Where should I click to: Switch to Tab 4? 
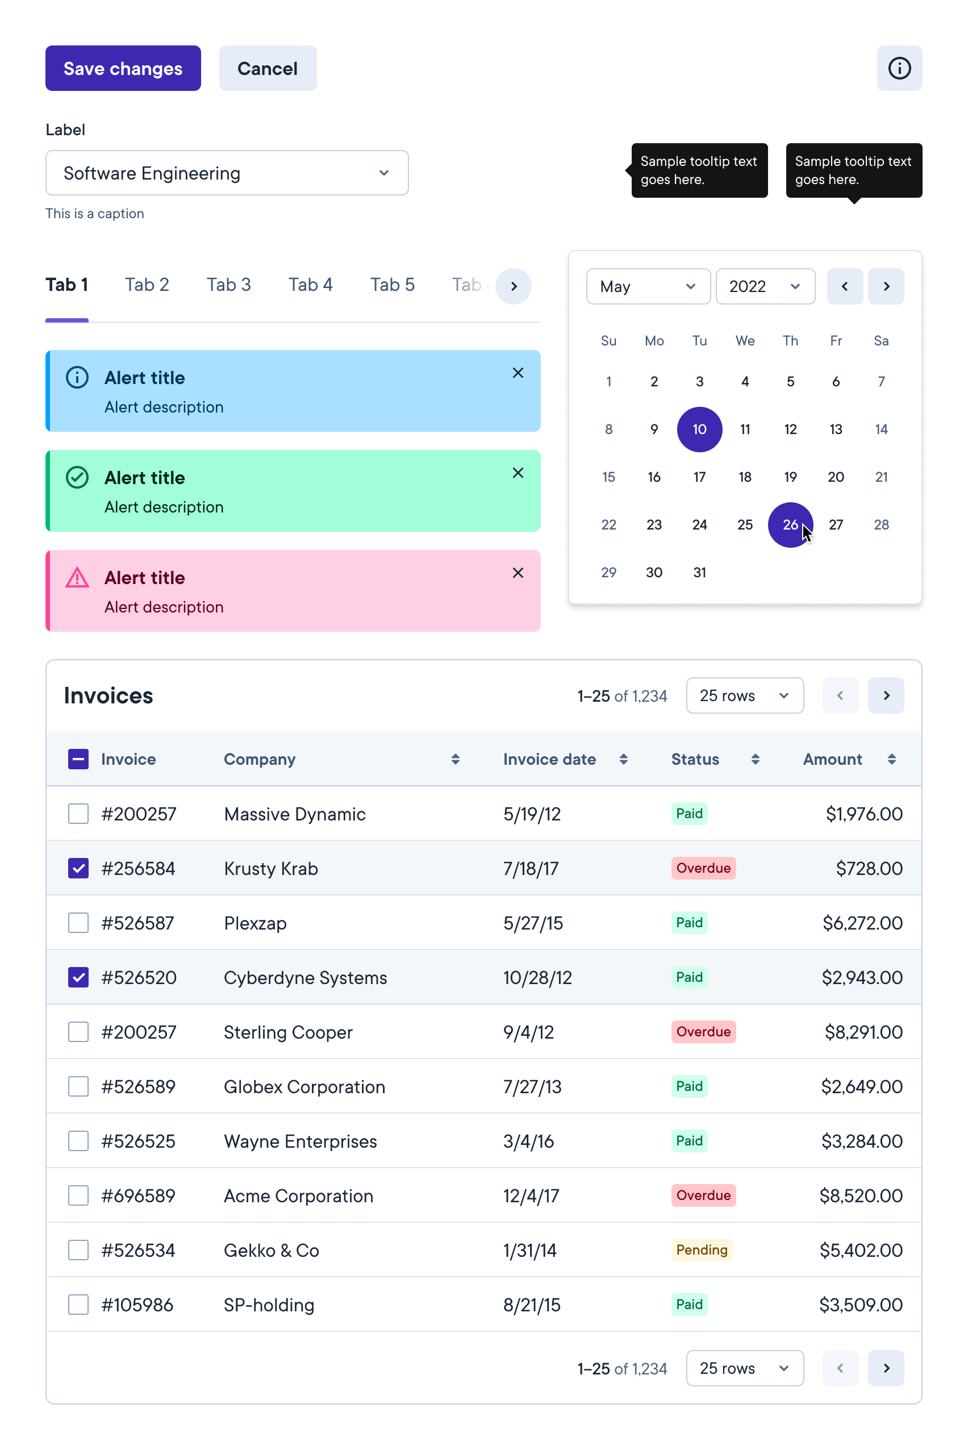pyautogui.click(x=311, y=285)
